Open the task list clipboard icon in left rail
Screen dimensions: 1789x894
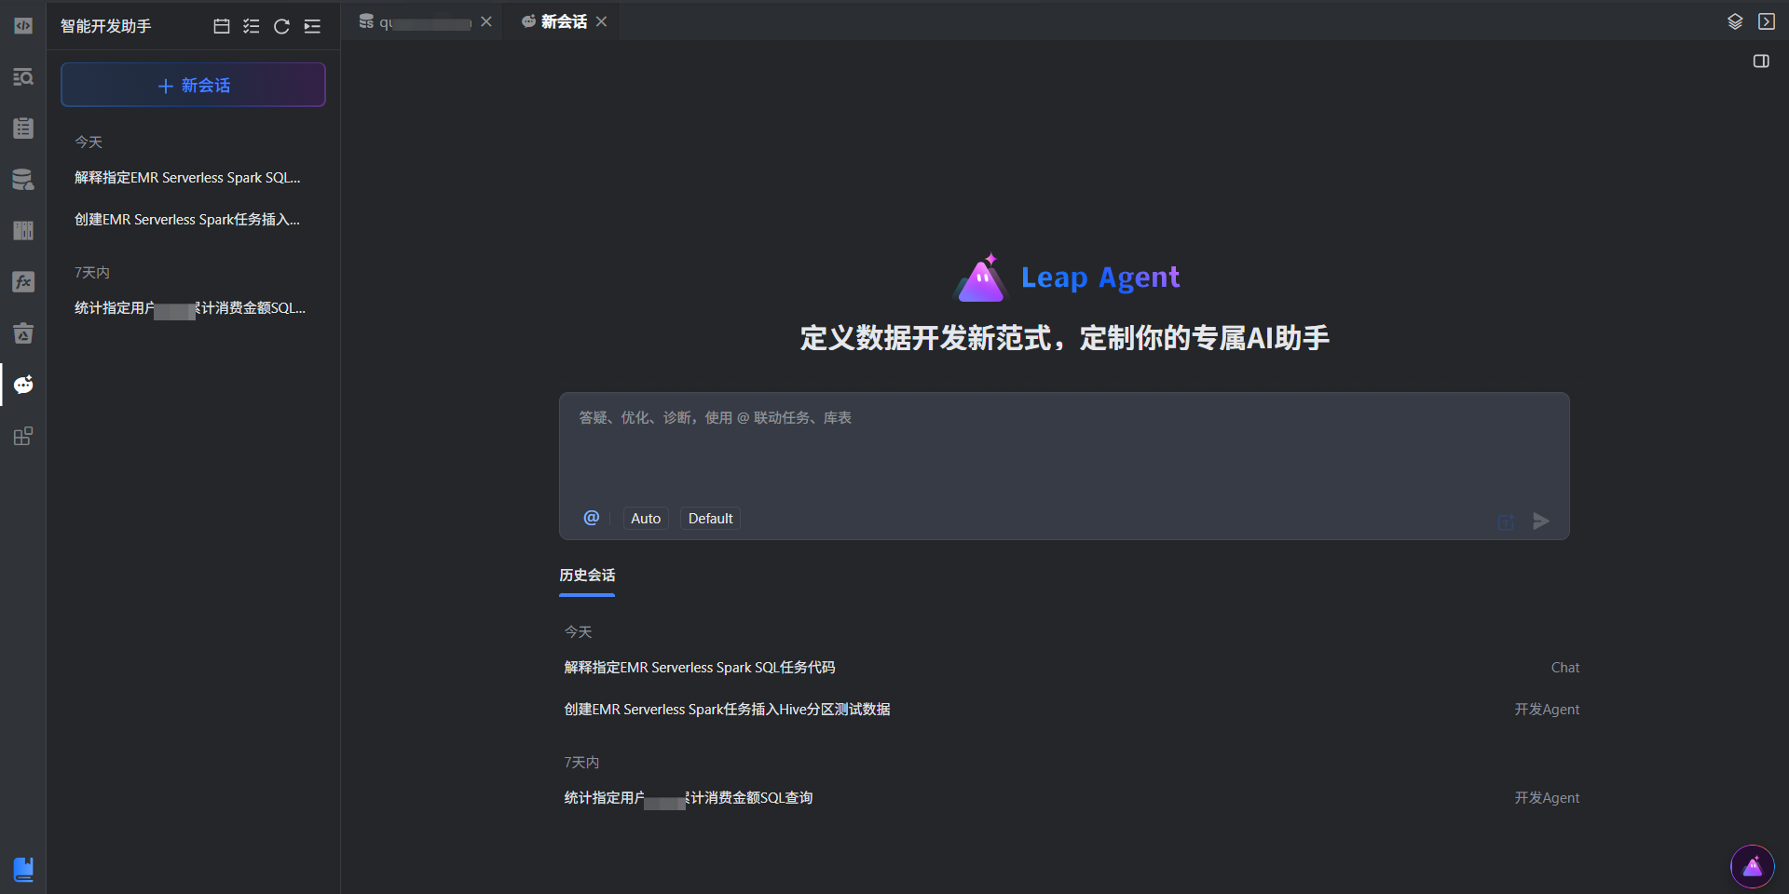click(x=23, y=129)
